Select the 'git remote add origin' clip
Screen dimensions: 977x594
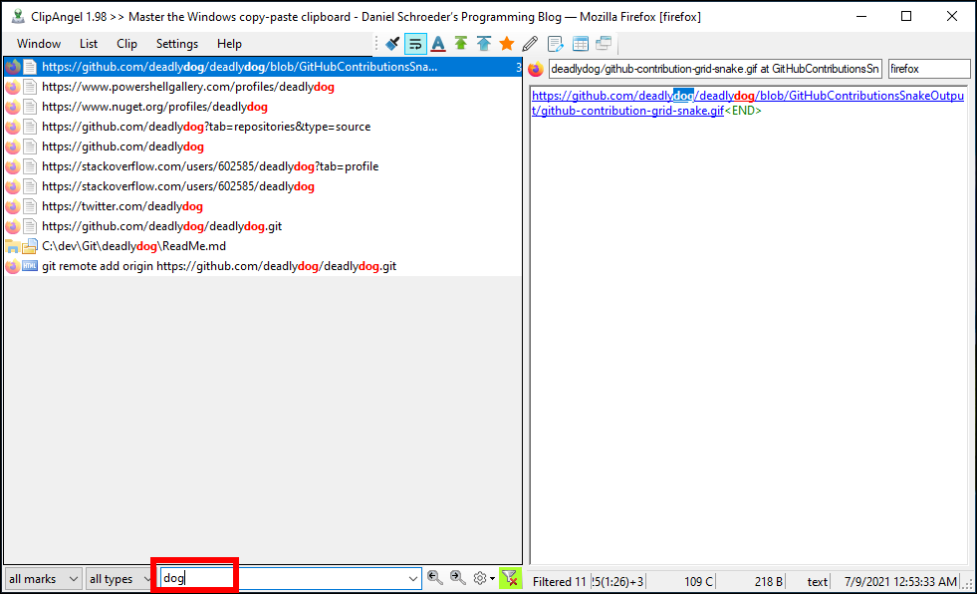pos(262,266)
